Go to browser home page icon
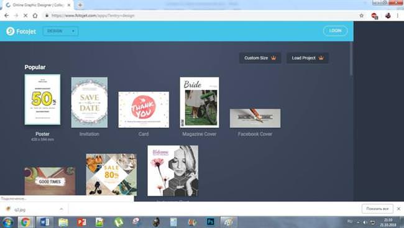 pyautogui.click(x=35, y=16)
